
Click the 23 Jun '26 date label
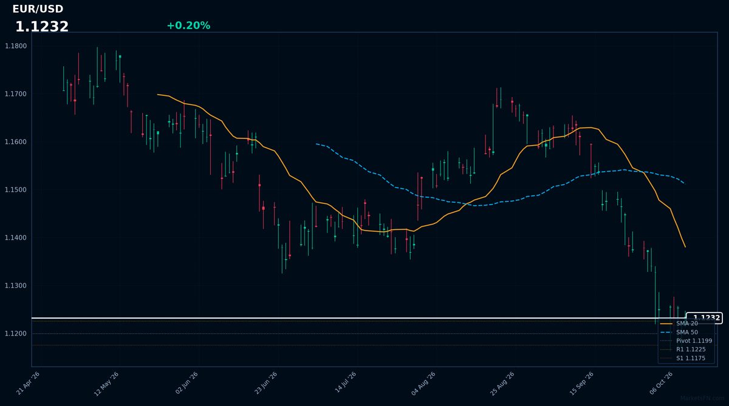(265, 384)
